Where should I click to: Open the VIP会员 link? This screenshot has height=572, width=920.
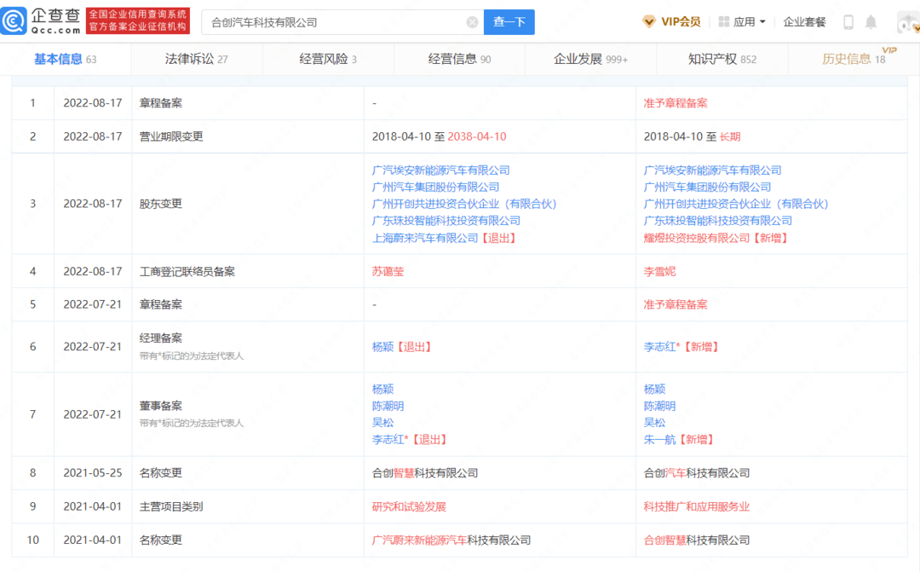click(x=681, y=21)
